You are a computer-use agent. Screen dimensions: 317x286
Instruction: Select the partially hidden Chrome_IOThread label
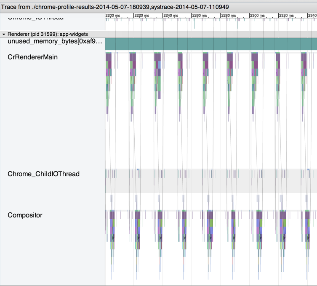coord(36,18)
